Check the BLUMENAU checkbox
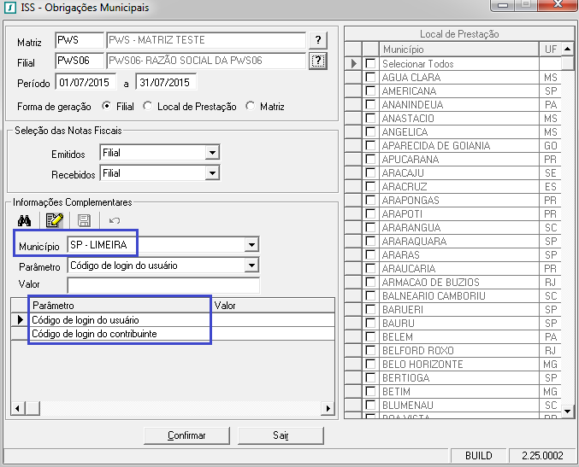 (x=370, y=405)
